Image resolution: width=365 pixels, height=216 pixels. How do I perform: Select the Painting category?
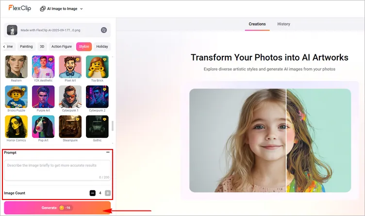[x=26, y=47]
